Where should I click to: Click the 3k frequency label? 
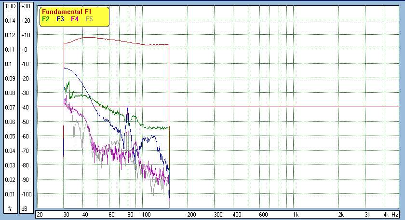pyautogui.click(x=367, y=215)
